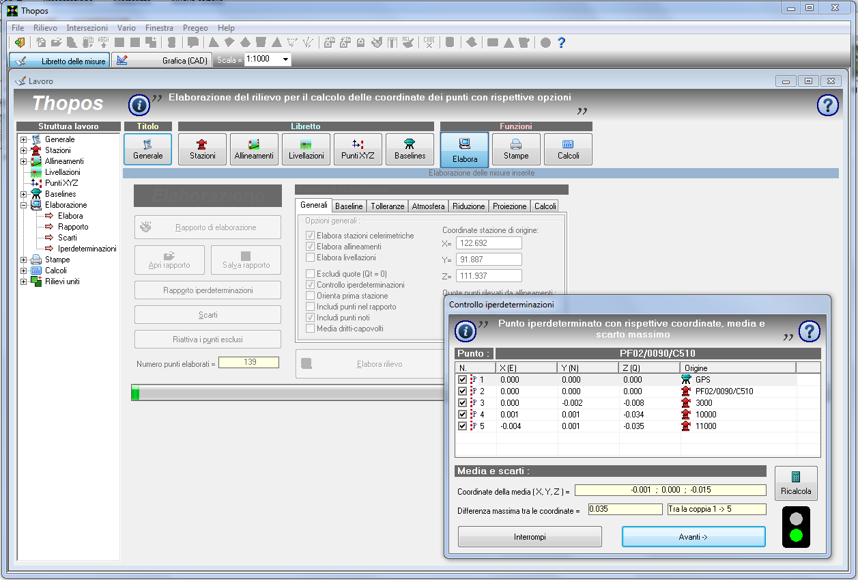The image size is (858, 580).
Task: Click info icon in Controllo iperdeterminazioni dialog
Action: click(466, 331)
